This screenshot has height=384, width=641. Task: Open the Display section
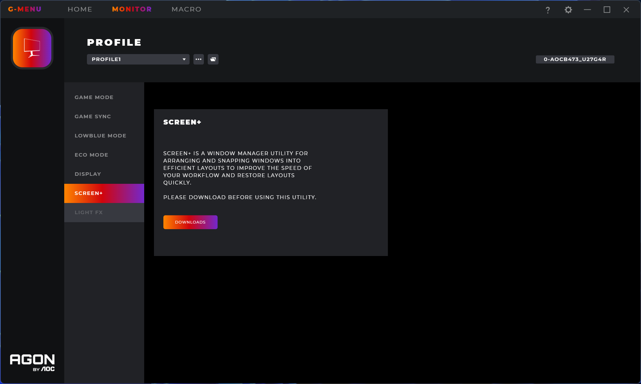click(104, 174)
